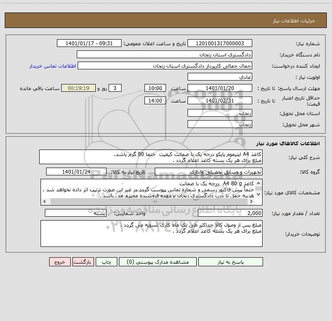Screen dimensions: 332x321
Task: Click the مشخصات کالای مورد نیاز text box
Action: 151,192
